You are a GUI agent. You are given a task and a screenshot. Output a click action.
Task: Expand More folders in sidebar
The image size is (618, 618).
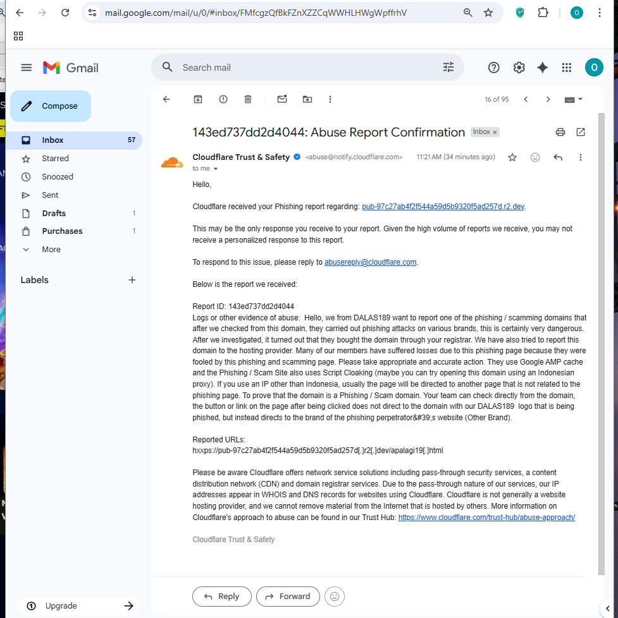point(74,250)
